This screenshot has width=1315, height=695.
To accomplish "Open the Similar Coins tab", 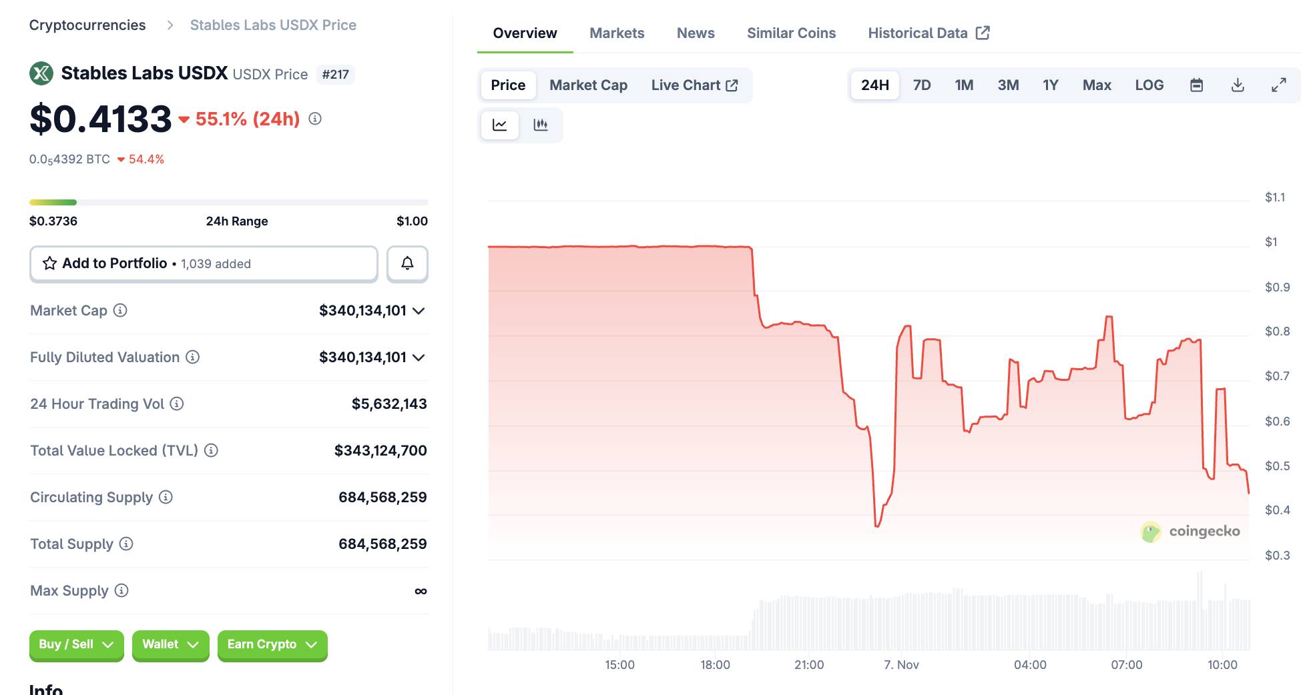I will [791, 33].
